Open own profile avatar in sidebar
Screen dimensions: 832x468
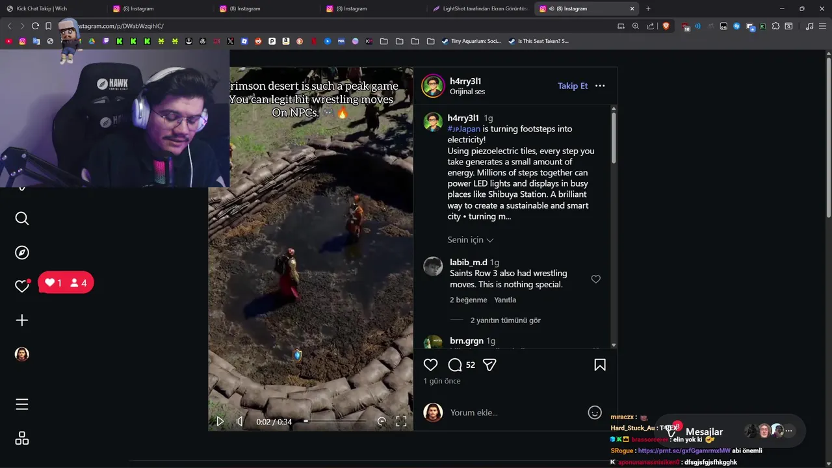[x=22, y=354]
